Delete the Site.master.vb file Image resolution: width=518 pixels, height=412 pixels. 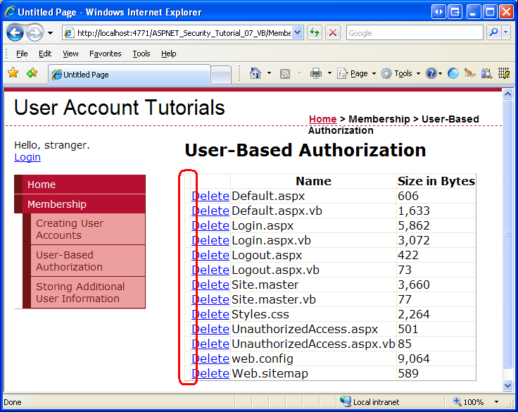click(210, 299)
